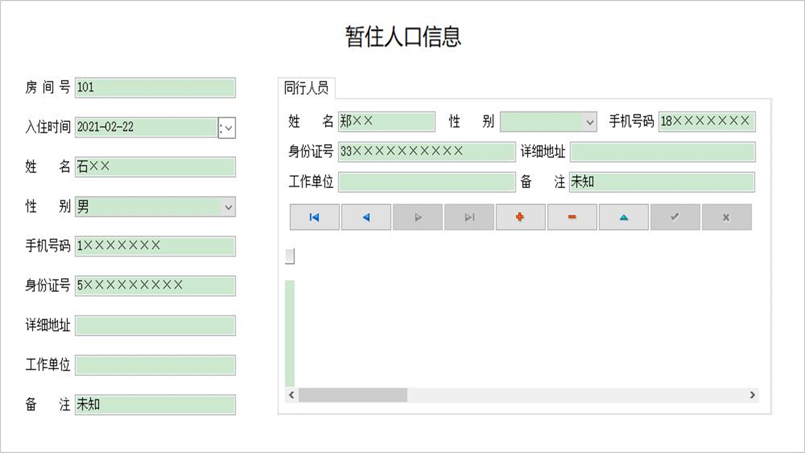805x453 pixels.
Task: Click the 姓名 field containing 石××
Action: click(155, 167)
